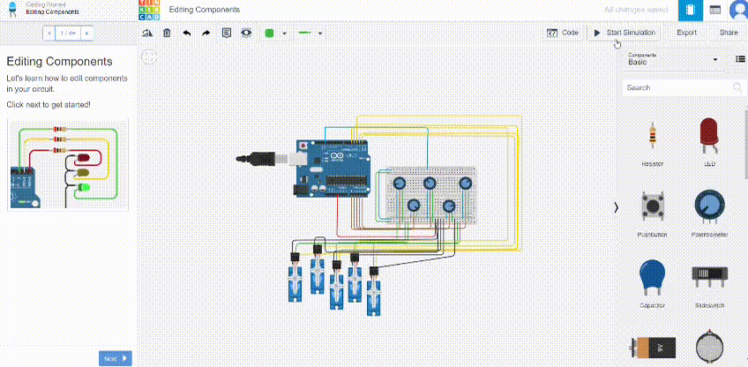
Task: Click the Tinkercad logo
Action: tap(149, 10)
